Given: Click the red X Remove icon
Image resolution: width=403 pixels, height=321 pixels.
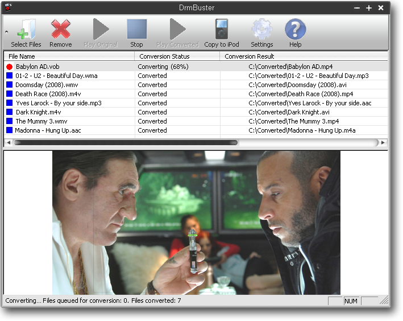Looking at the screenshot, I should (x=61, y=29).
